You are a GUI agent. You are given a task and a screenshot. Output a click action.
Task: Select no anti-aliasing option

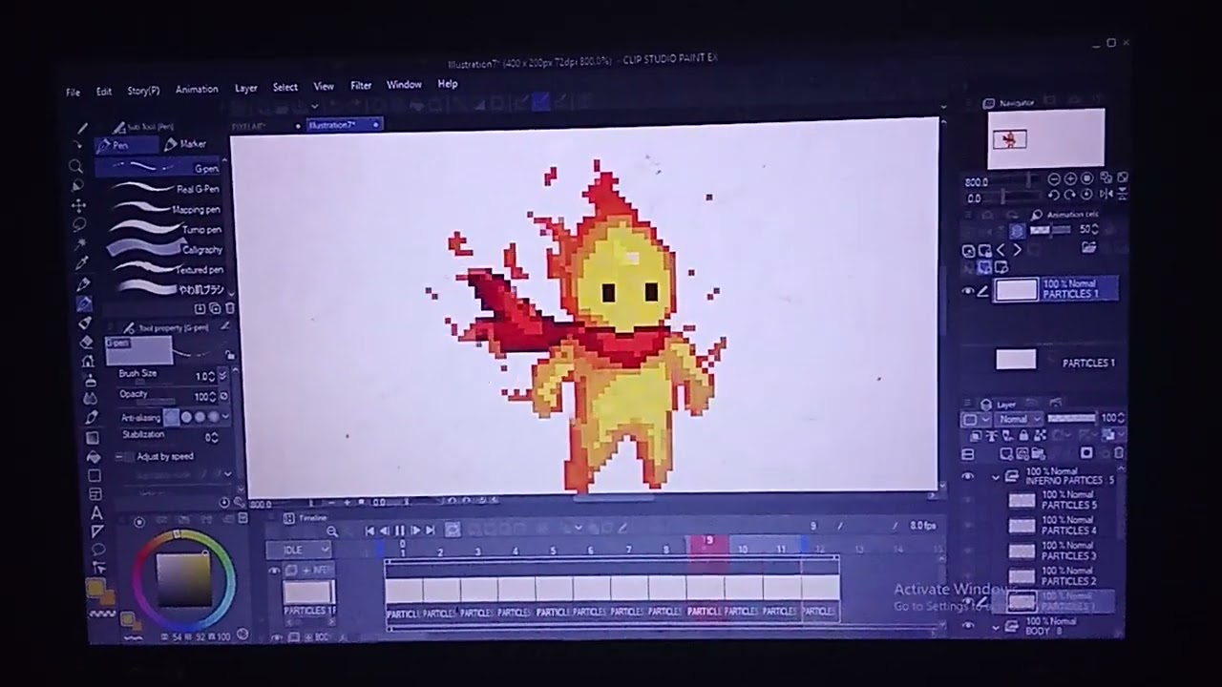tap(171, 417)
